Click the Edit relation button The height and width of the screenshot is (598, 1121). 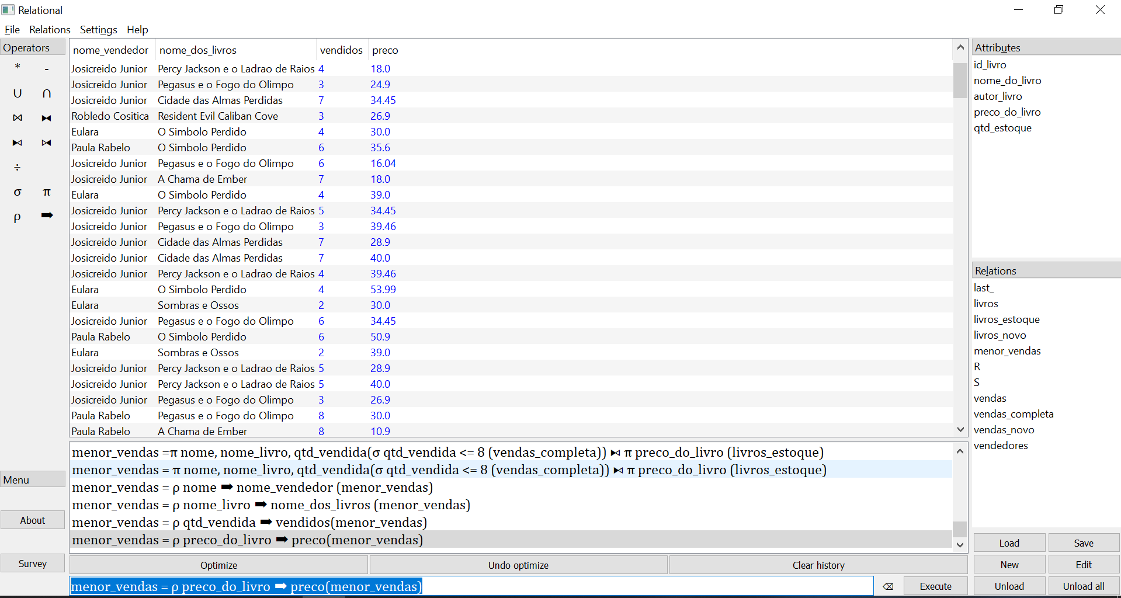pos(1084,565)
